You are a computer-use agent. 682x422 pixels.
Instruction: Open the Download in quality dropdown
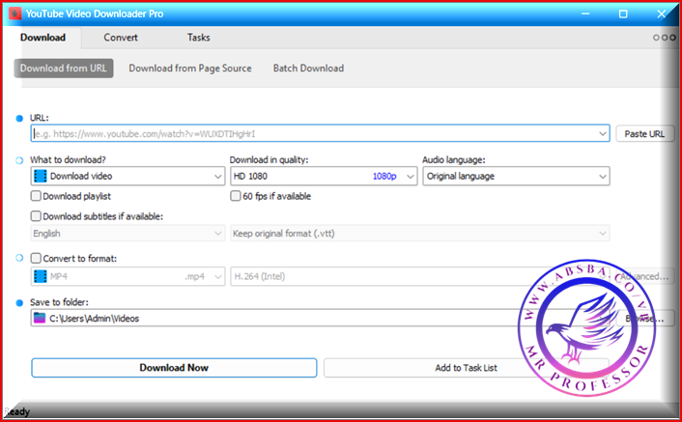click(324, 176)
